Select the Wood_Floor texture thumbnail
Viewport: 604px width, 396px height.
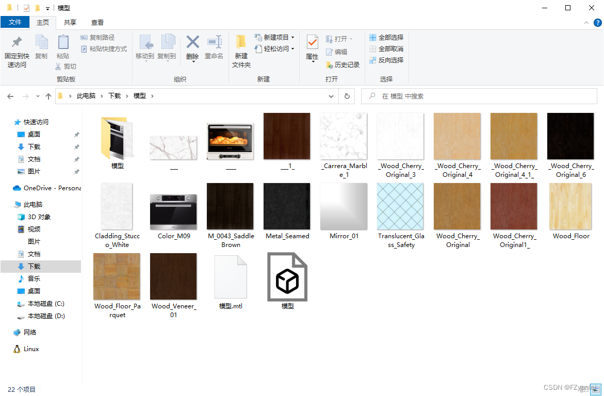tap(570, 206)
